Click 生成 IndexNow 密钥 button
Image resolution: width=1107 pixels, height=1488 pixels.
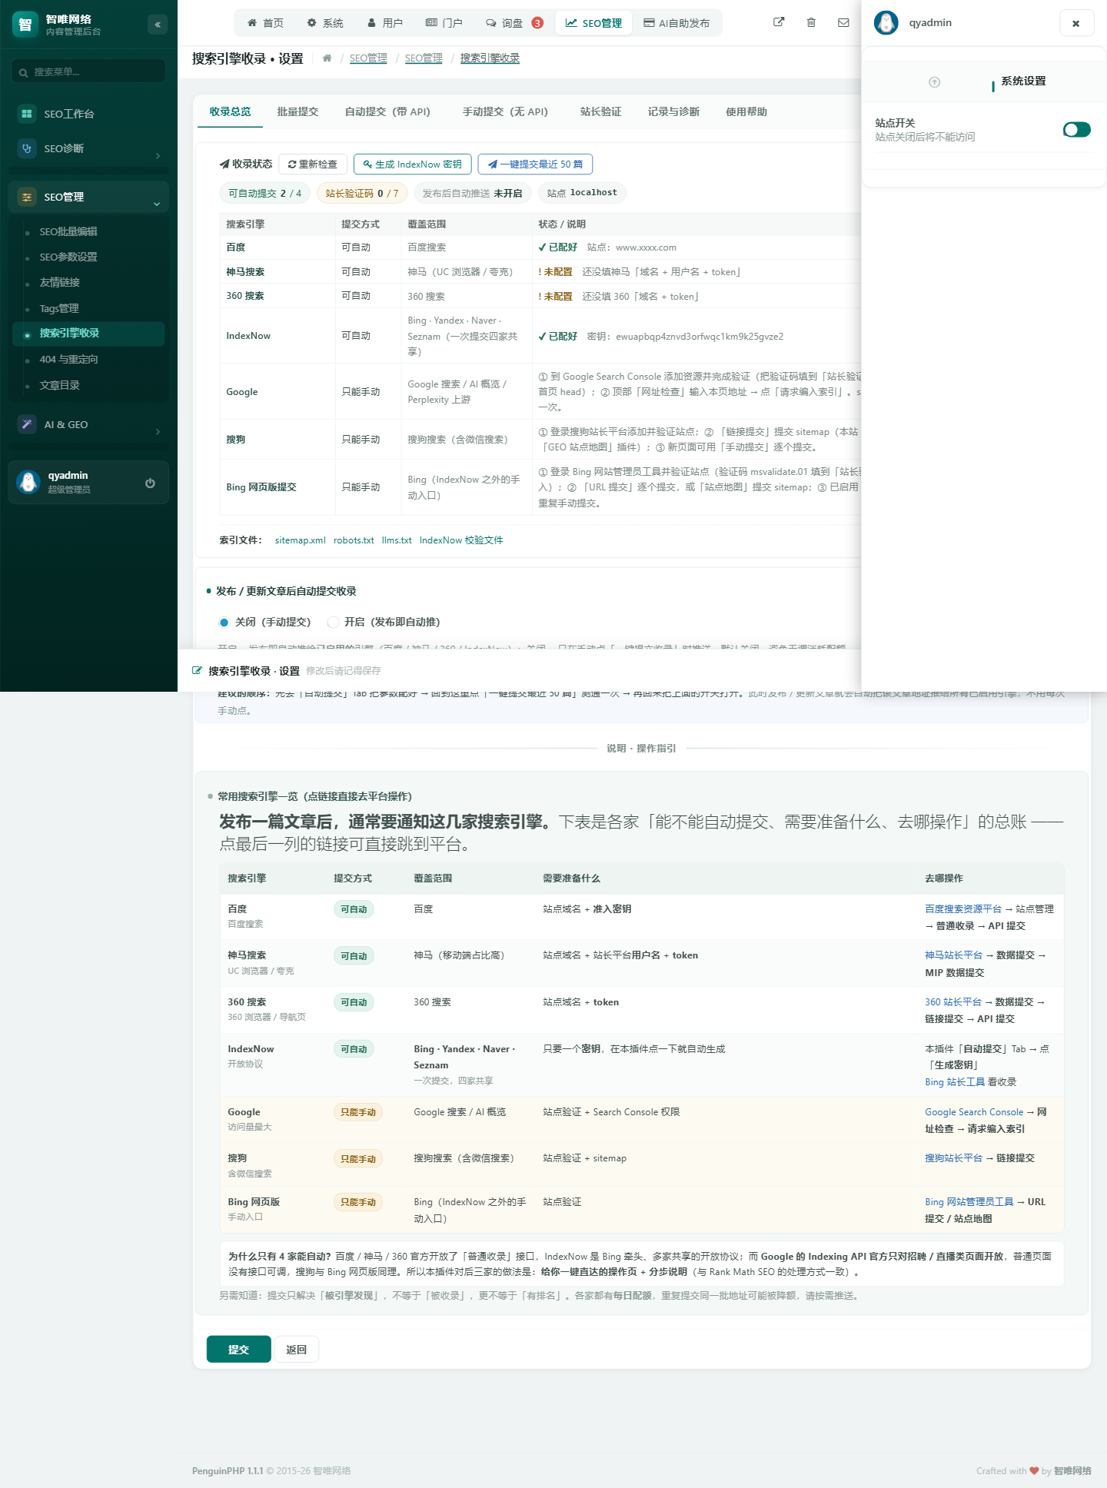click(x=413, y=164)
